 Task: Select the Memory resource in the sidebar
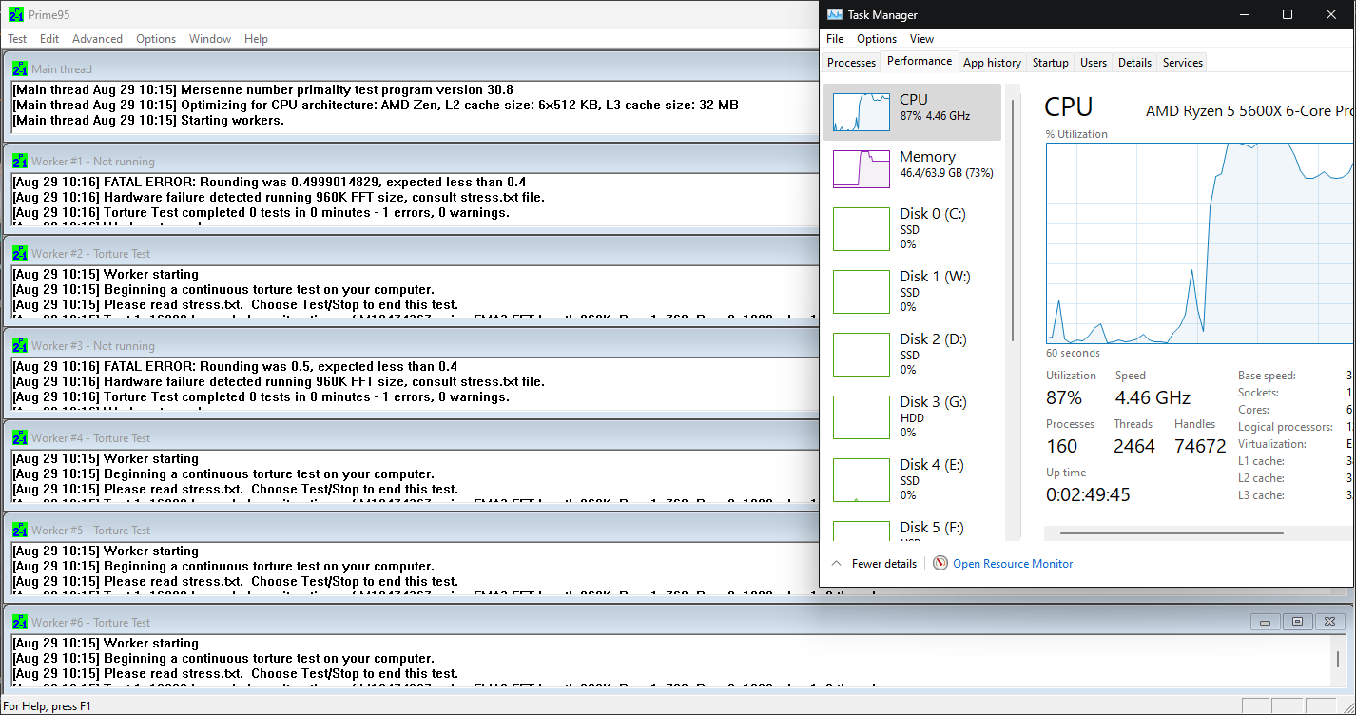(x=913, y=169)
